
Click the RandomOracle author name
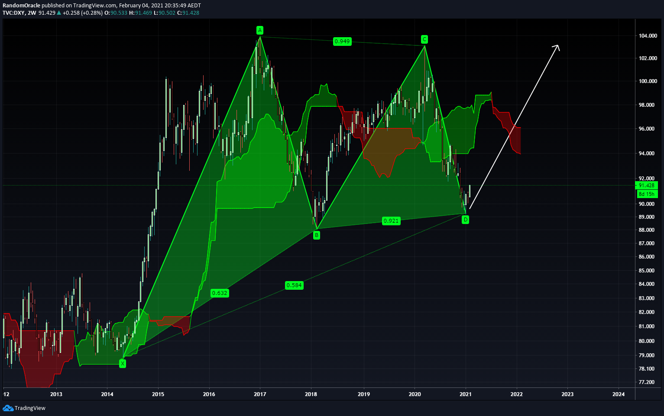tap(22, 5)
